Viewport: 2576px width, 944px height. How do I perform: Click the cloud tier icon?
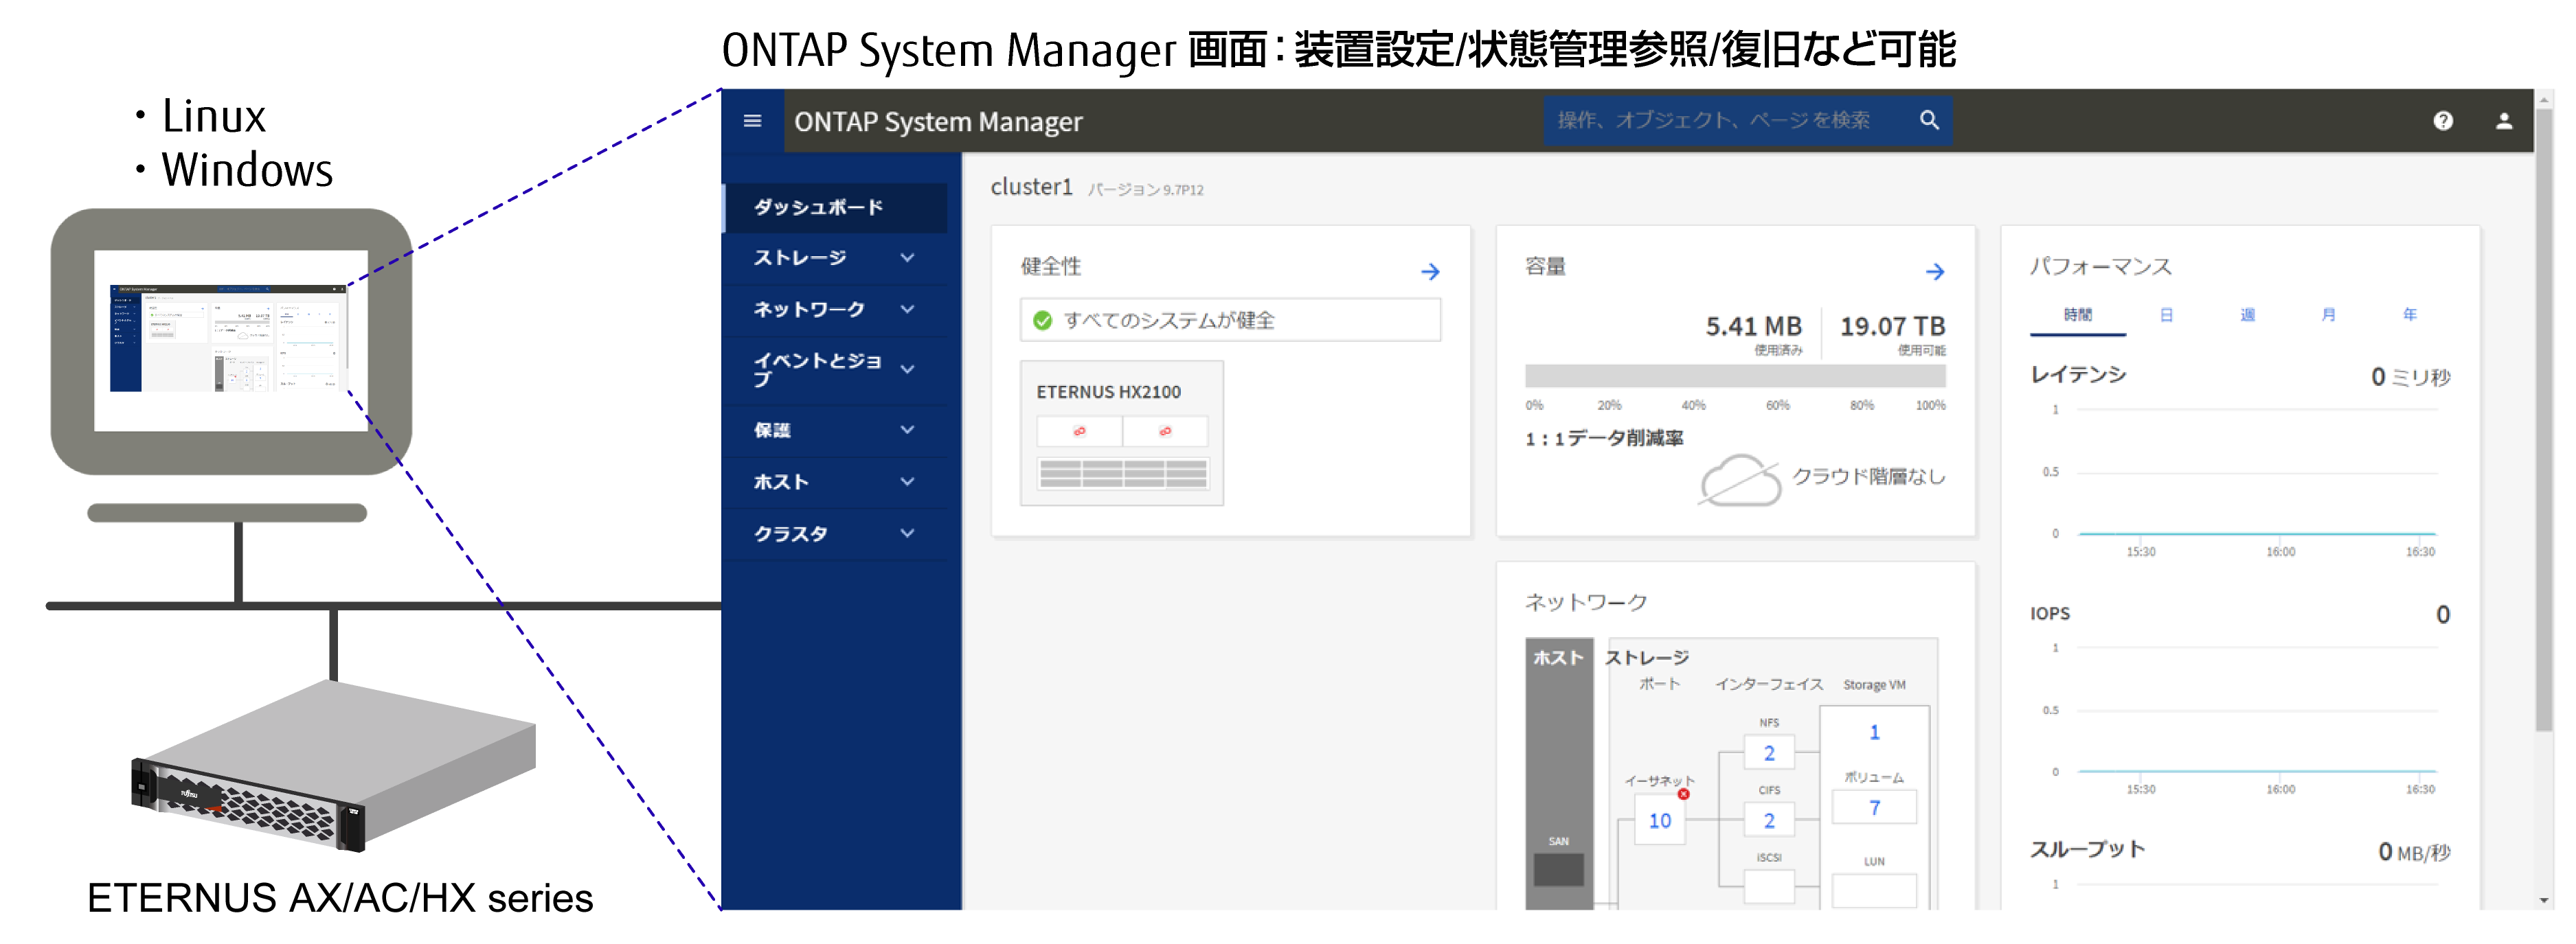point(1740,479)
